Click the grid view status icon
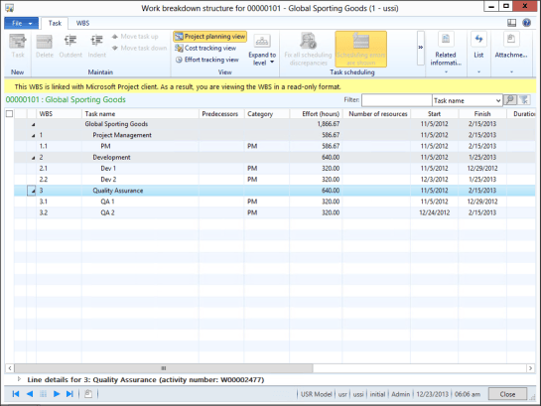Viewport: 541px width, 406px height. point(43,393)
